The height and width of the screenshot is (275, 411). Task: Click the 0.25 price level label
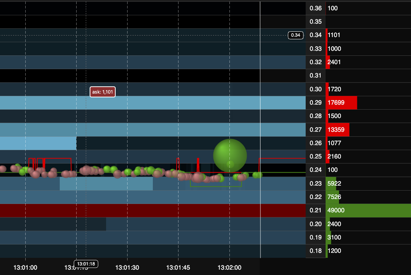(316, 156)
